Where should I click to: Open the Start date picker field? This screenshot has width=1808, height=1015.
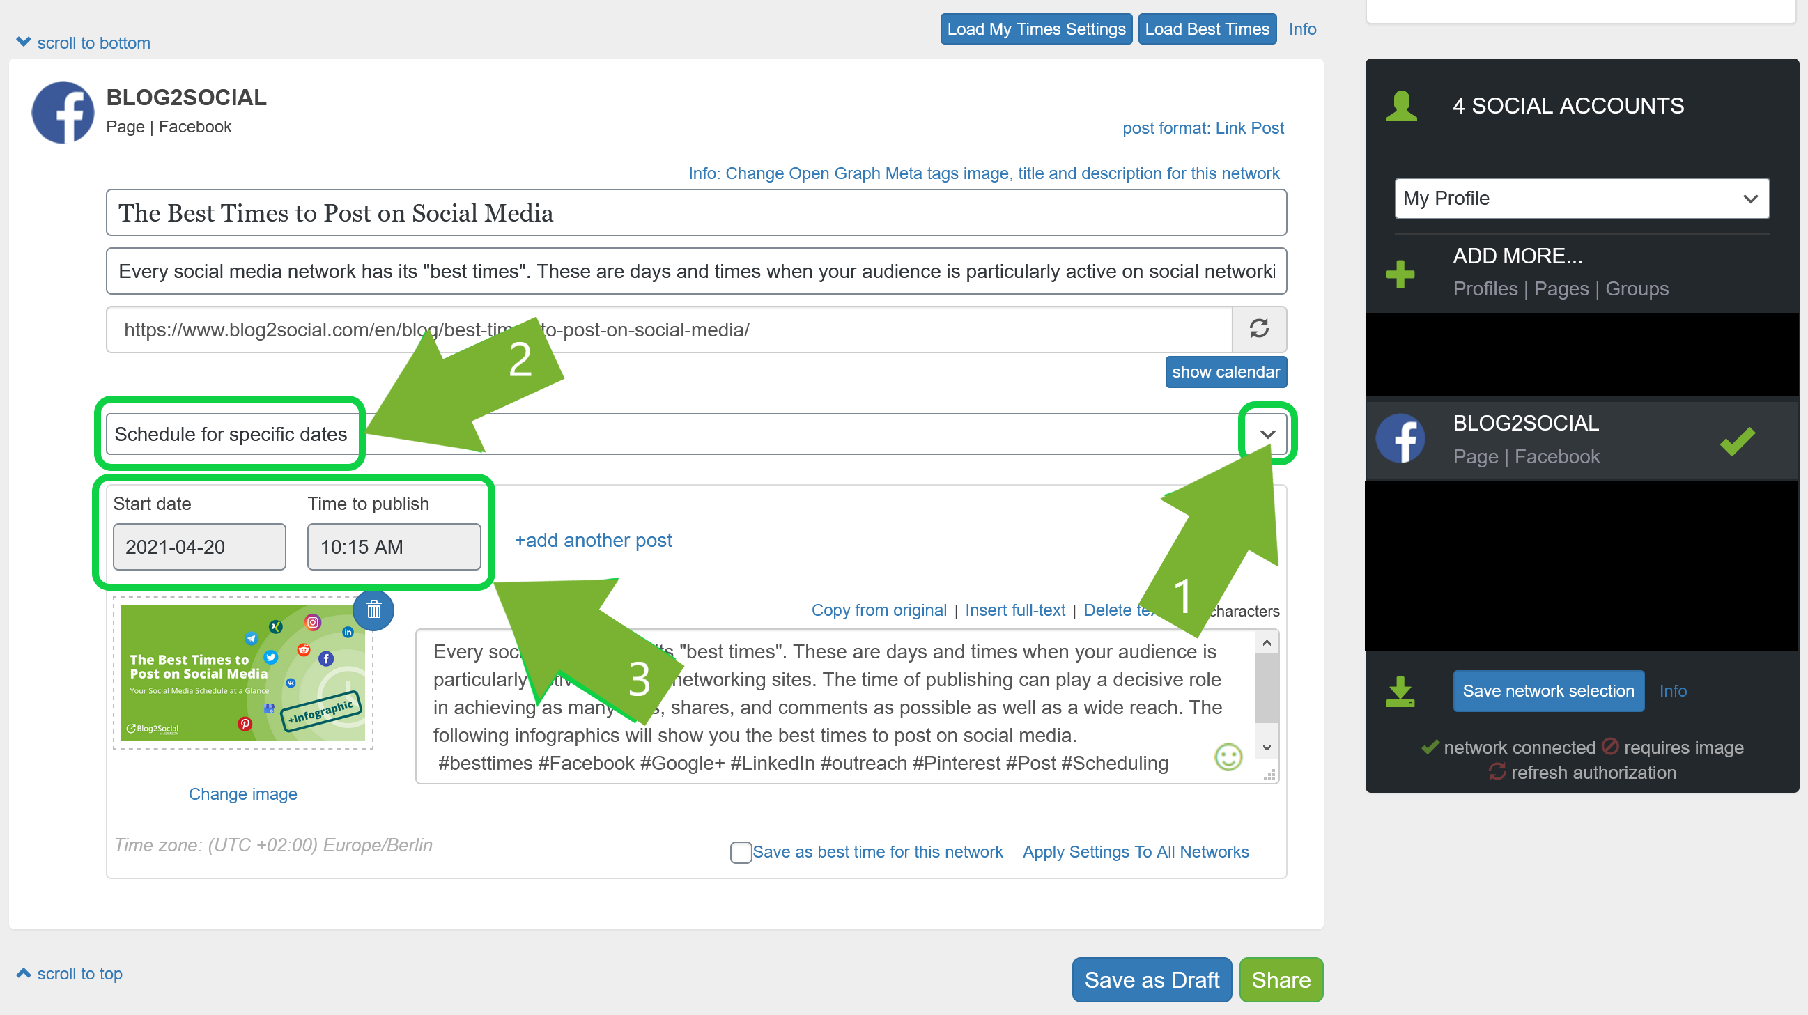point(199,547)
